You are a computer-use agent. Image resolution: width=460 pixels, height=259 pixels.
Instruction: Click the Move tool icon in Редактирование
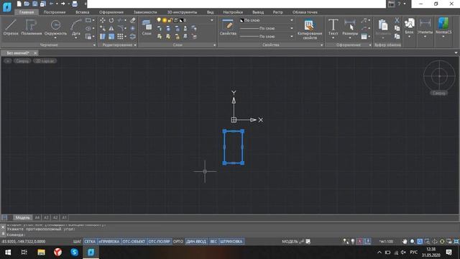pos(103,20)
